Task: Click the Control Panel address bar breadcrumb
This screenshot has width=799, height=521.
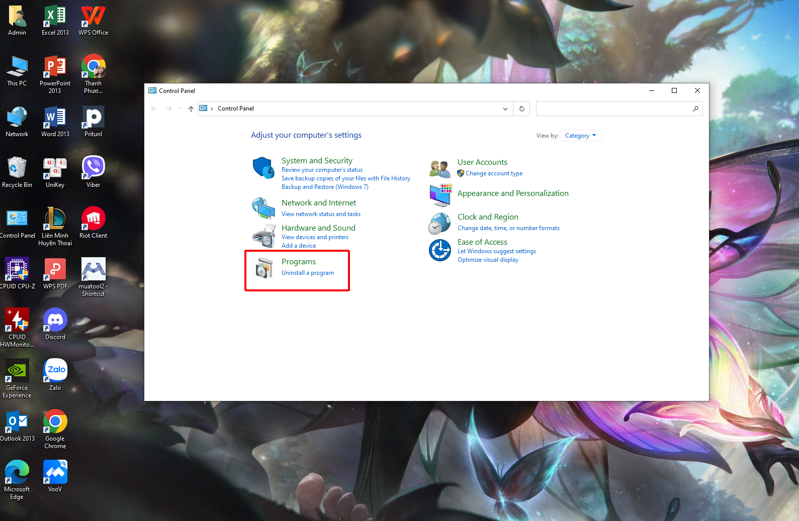Action: click(x=236, y=109)
